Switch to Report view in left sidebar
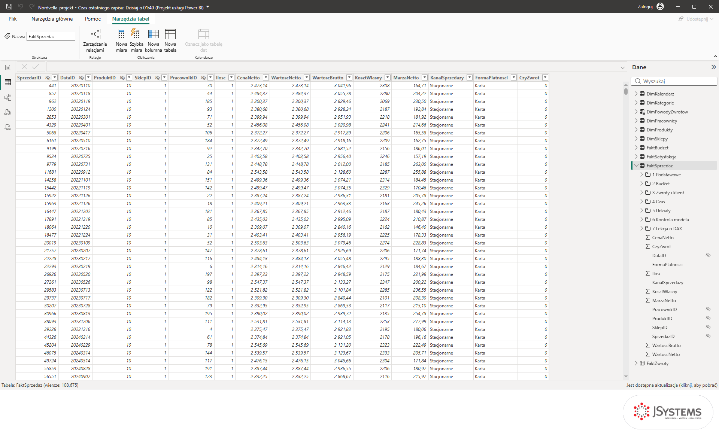Screen dimensions: 719x435 point(8,67)
